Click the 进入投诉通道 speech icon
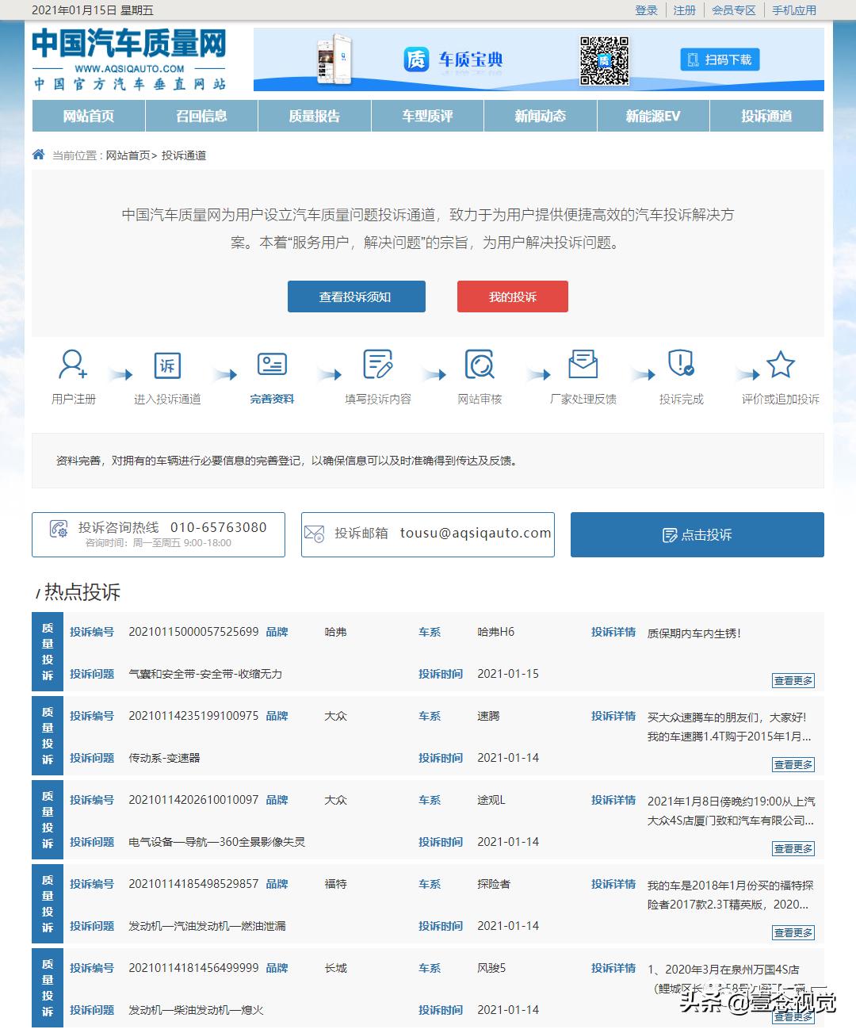The width and height of the screenshot is (856, 1033). [167, 365]
